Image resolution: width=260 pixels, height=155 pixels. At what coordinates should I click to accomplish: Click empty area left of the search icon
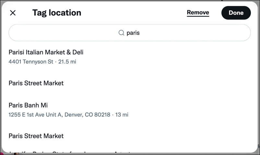[x=65, y=33]
